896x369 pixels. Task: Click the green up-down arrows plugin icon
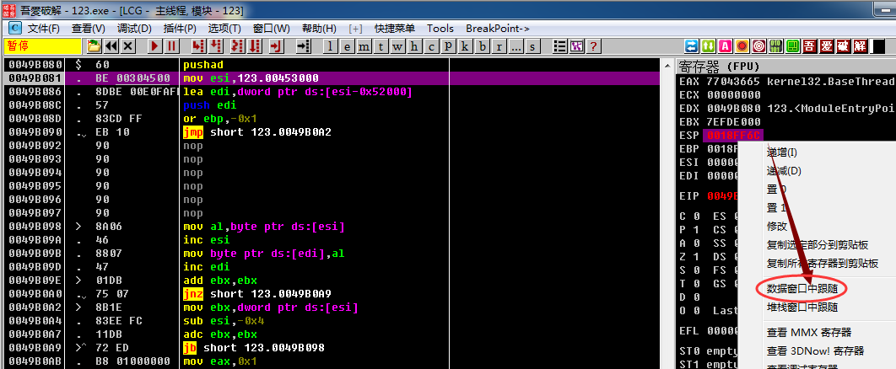click(x=709, y=46)
